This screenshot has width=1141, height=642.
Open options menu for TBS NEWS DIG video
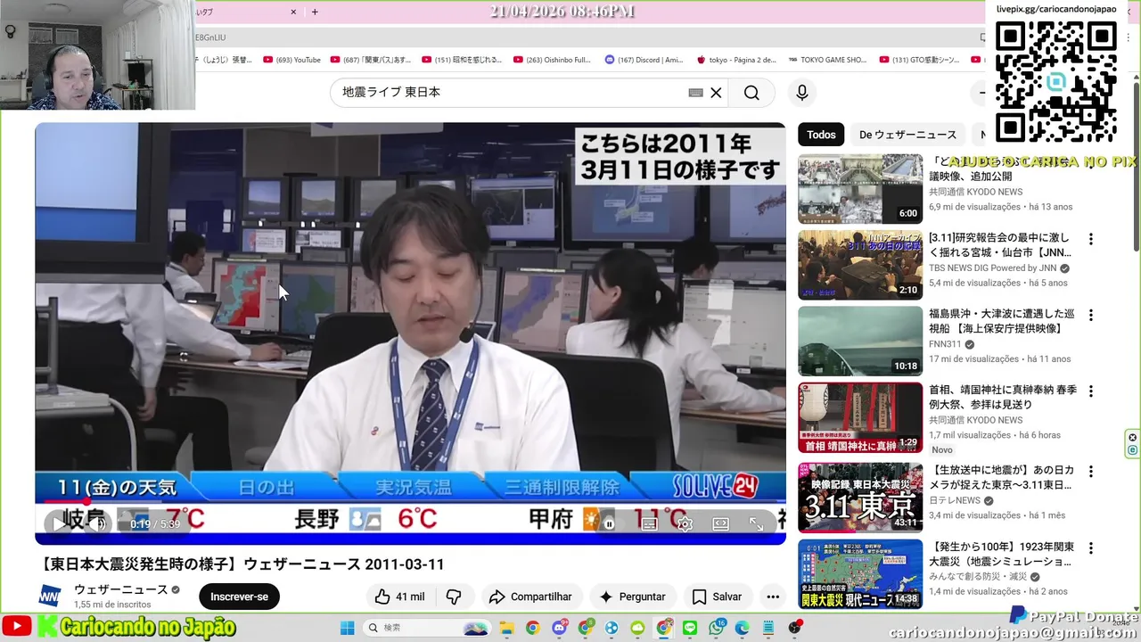click(1090, 239)
